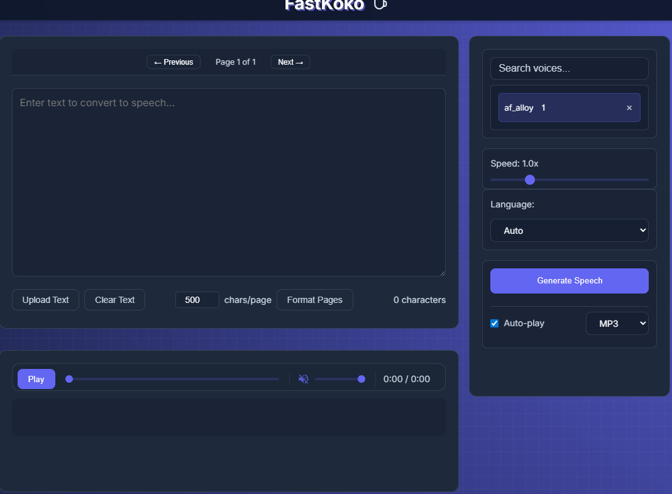Toggle the Auto-play checkbox

(495, 323)
